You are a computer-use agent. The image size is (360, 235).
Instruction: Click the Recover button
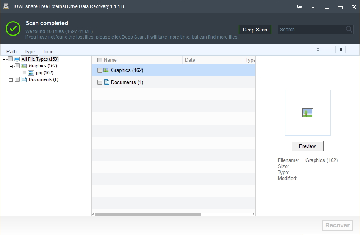[x=338, y=226]
